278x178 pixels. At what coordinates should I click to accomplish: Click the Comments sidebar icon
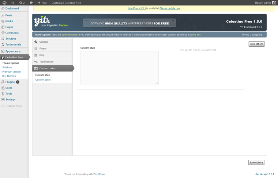click(x=3, y=33)
